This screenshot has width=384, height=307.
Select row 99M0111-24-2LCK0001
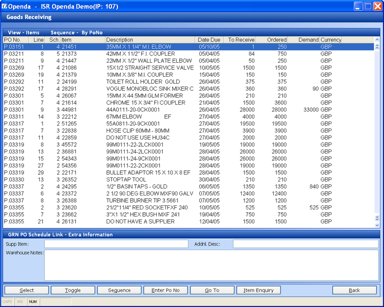click(x=188, y=152)
